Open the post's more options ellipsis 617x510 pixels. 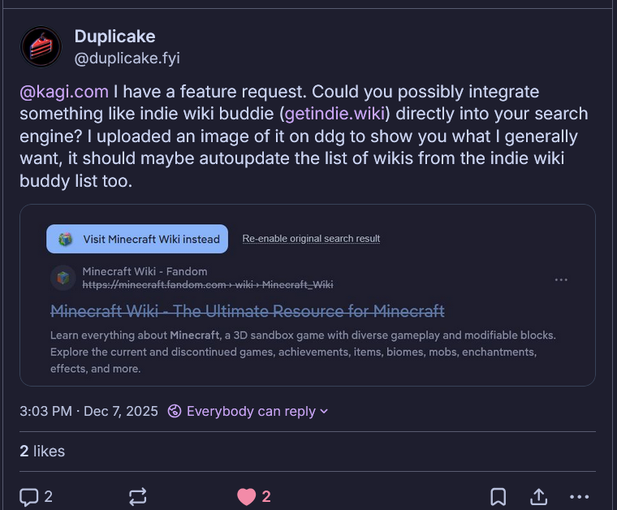click(579, 496)
